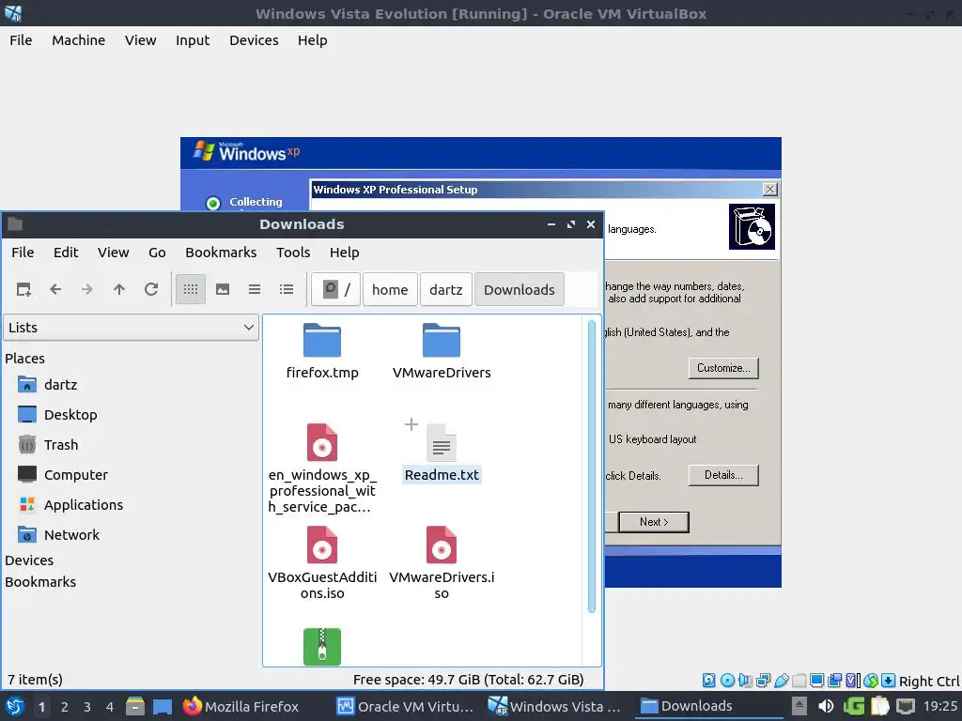The image size is (962, 721).
Task: Open Machine menu in VirtualBox window
Action: point(79,40)
